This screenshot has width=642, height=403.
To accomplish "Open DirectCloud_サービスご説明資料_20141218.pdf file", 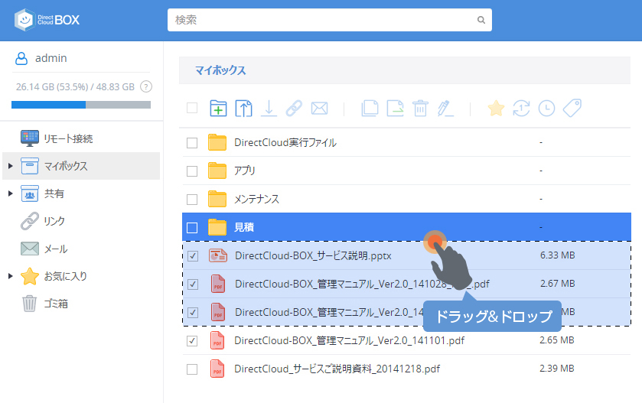I will click(337, 369).
